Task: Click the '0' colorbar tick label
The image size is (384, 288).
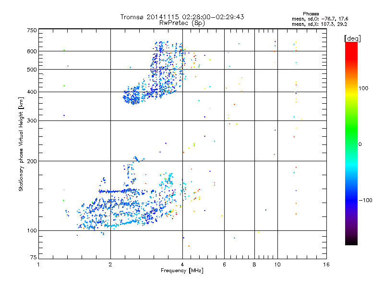Action: tap(360, 144)
